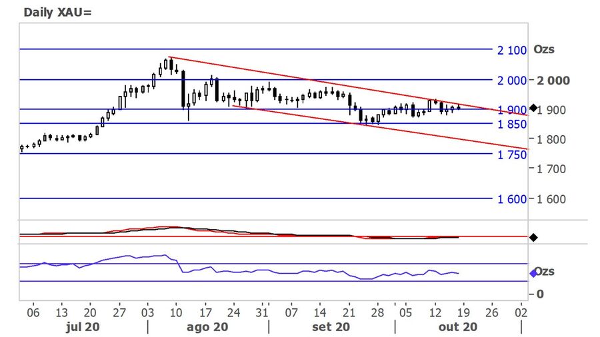Screen dimensions: 600x337
Task: Click the 'out 20' month label
Action: point(457,327)
